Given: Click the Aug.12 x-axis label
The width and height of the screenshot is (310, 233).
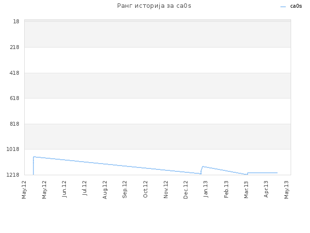Looking at the screenshot, I should coord(105,190).
